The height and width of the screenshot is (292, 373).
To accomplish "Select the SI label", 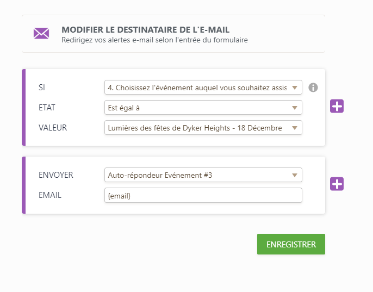I will (x=42, y=88).
